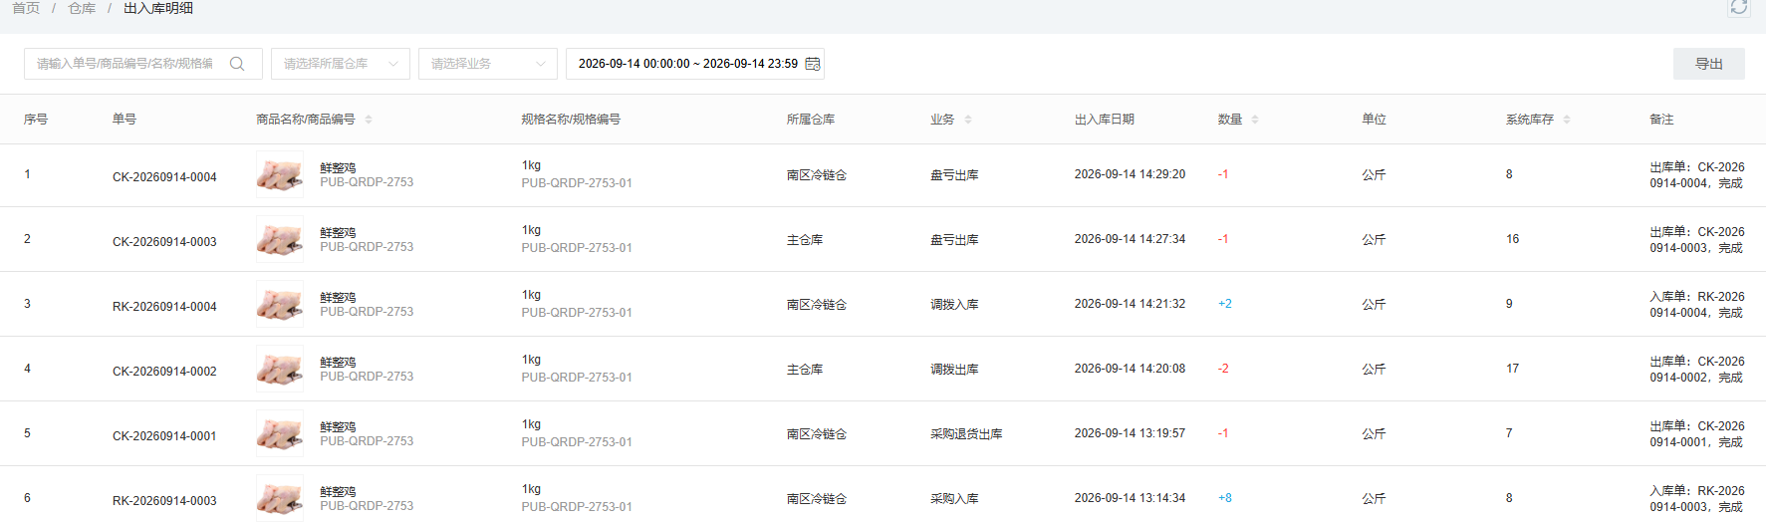Image resolution: width=1766 pixels, height=523 pixels.
Task: Click quantity +8 cell
Action: 1225,498
